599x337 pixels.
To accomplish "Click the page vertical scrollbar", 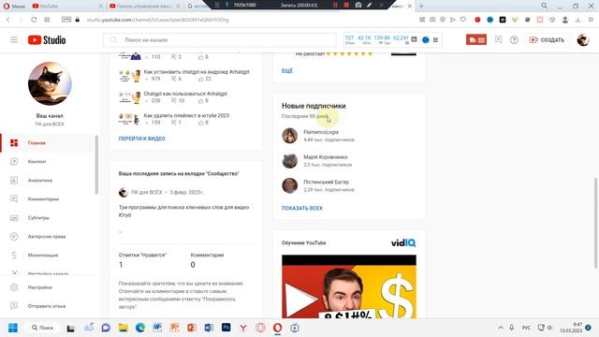I will click(x=596, y=223).
